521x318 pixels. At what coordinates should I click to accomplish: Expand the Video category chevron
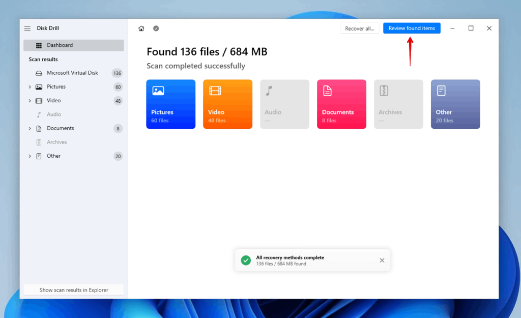(30, 100)
